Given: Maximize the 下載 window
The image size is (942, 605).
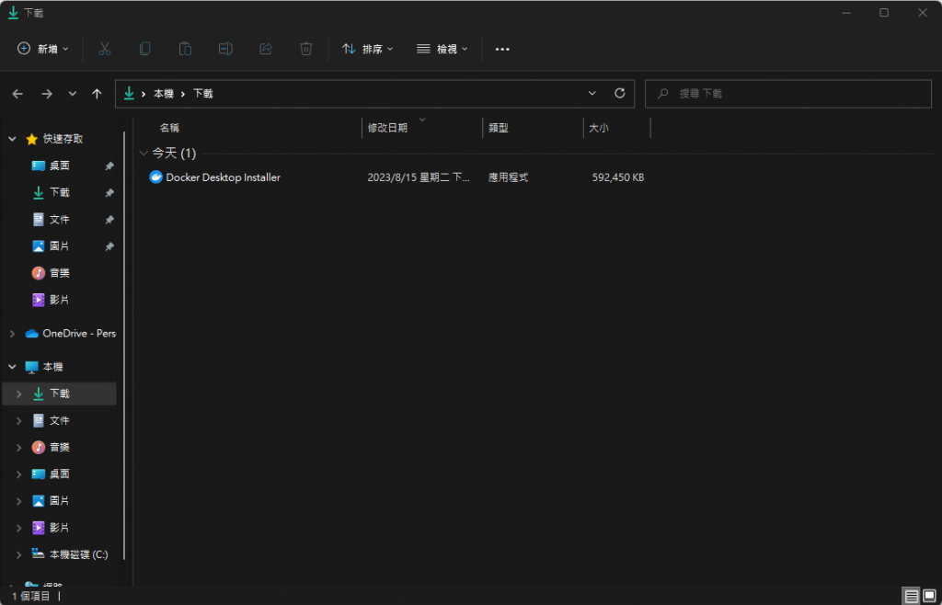Looking at the screenshot, I should coord(884,13).
